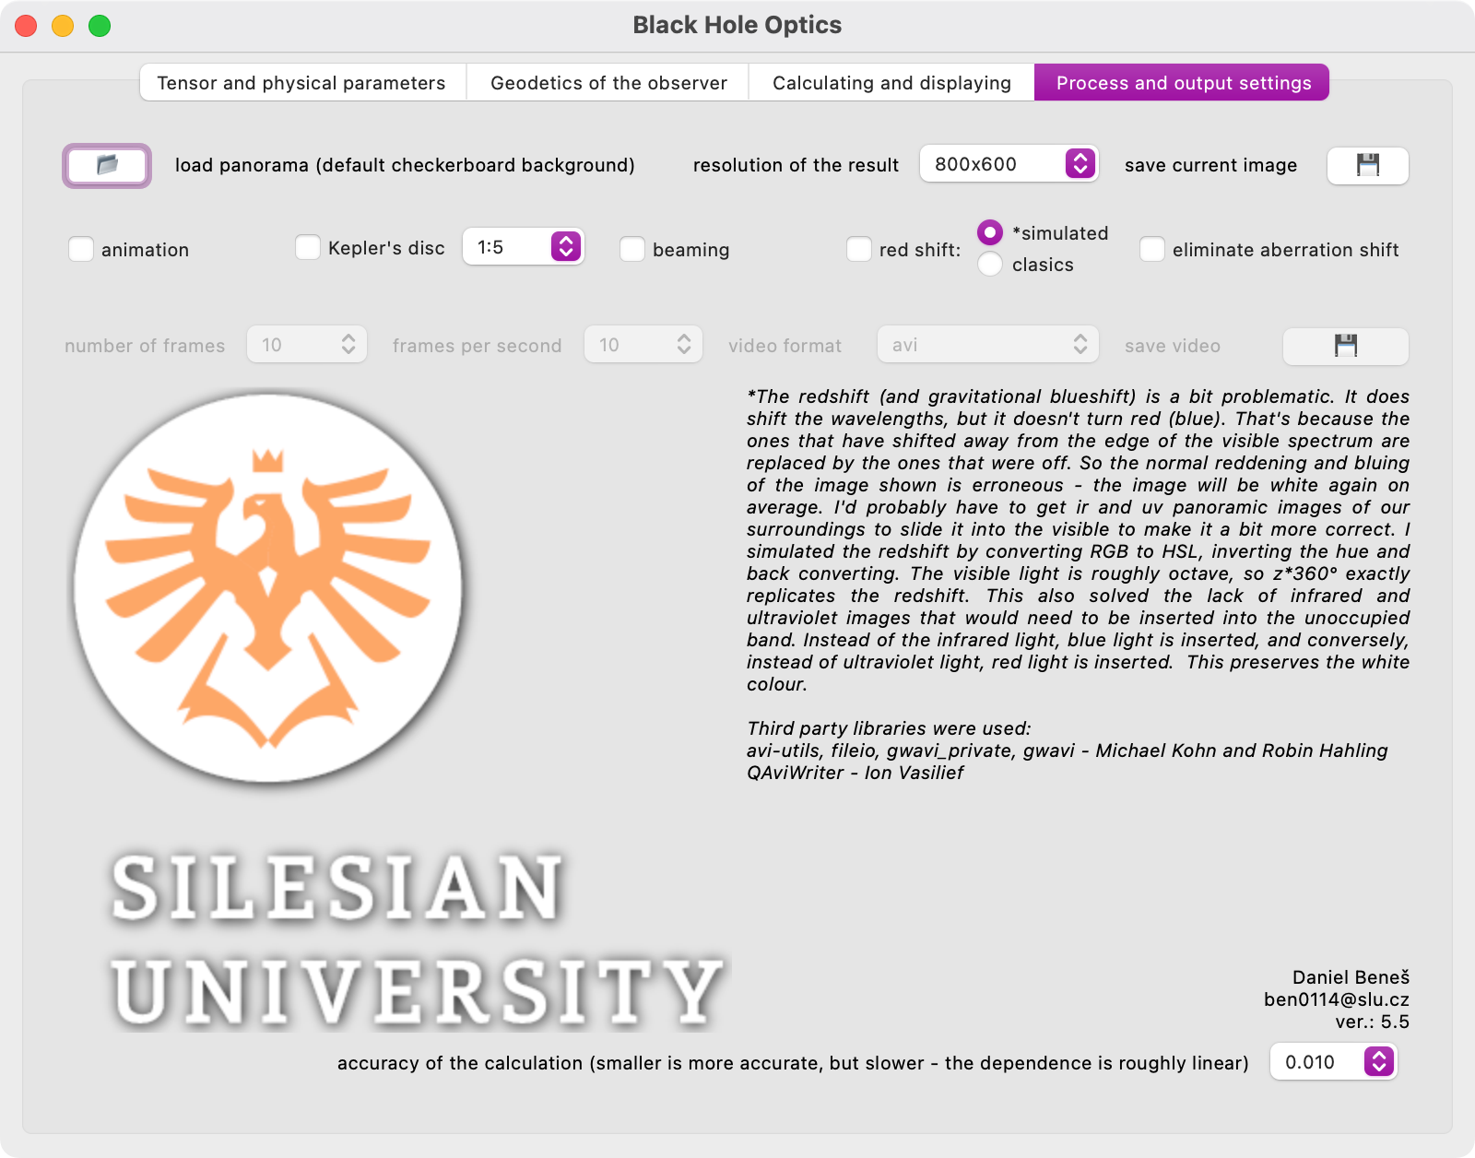Enable the animation checkbox
Screen dimensions: 1475x1158
tap(81, 249)
